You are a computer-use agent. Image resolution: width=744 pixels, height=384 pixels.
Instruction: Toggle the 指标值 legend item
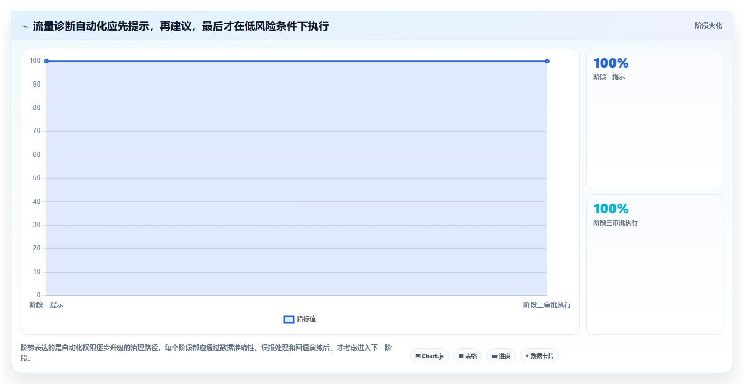pos(300,319)
